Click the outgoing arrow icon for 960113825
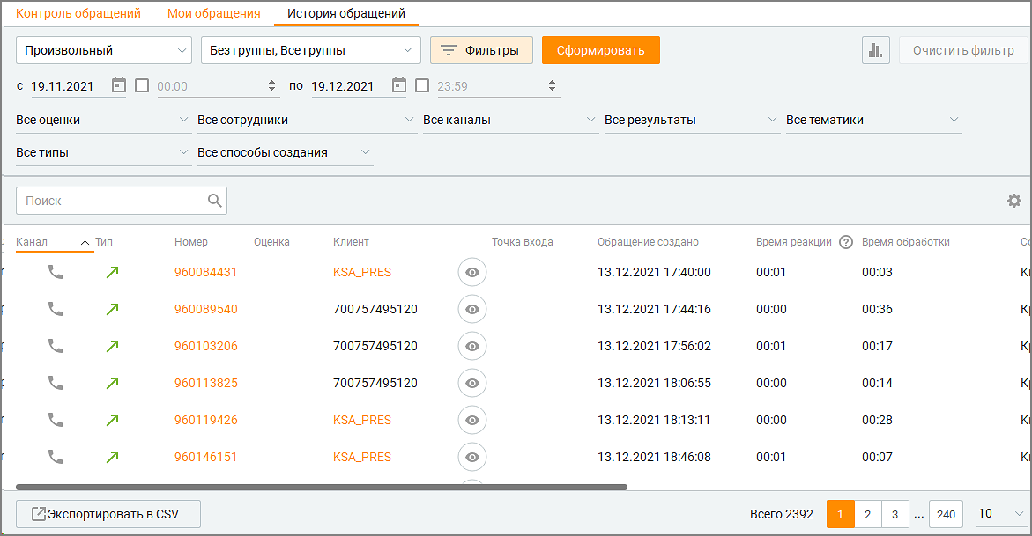This screenshot has height=536, width=1032. (x=113, y=383)
